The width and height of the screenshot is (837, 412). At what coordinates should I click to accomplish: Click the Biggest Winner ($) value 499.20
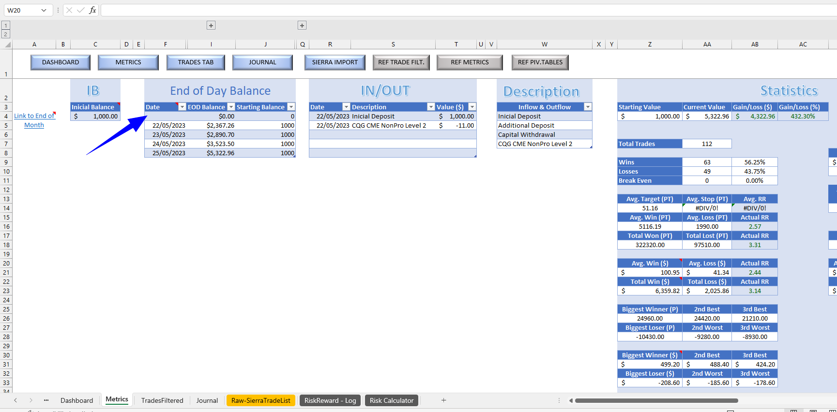coord(650,364)
